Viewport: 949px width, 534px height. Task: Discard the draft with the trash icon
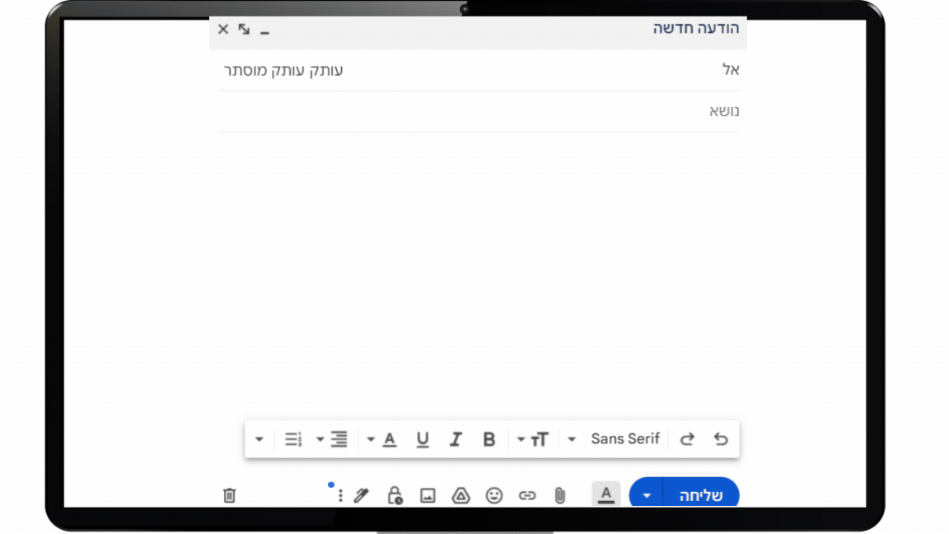(x=229, y=494)
